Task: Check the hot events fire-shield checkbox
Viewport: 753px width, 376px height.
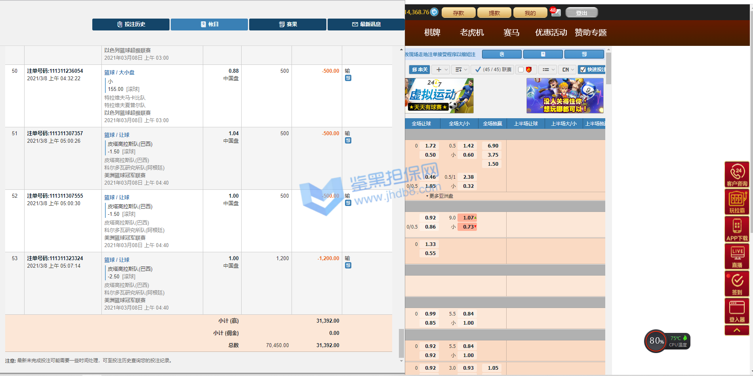Action: tap(521, 70)
